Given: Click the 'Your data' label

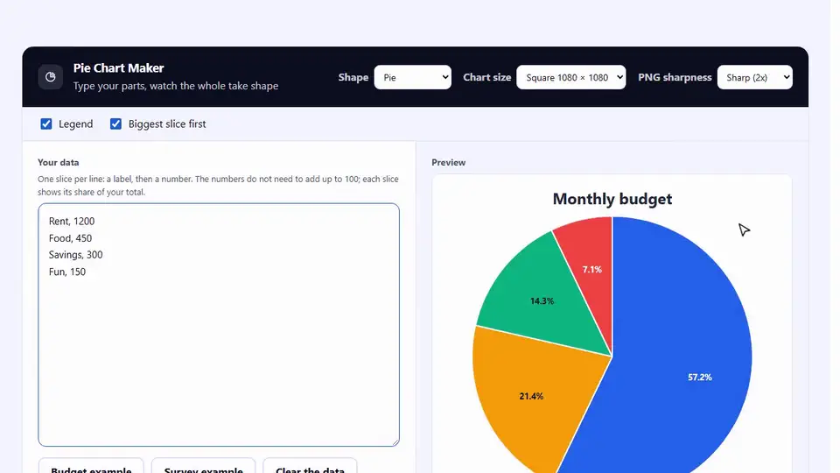Looking at the screenshot, I should point(59,163).
